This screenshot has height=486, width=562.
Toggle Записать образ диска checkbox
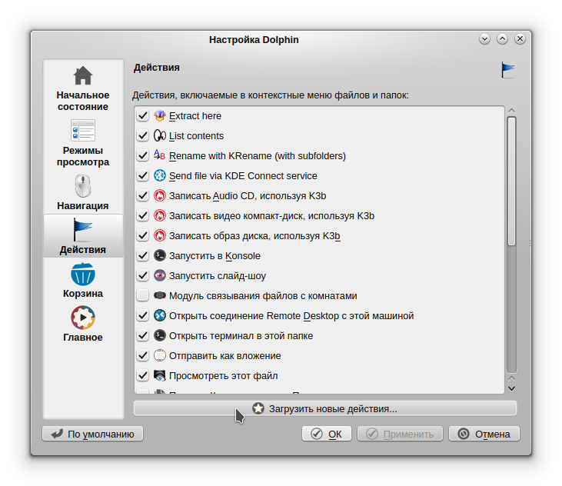(143, 236)
